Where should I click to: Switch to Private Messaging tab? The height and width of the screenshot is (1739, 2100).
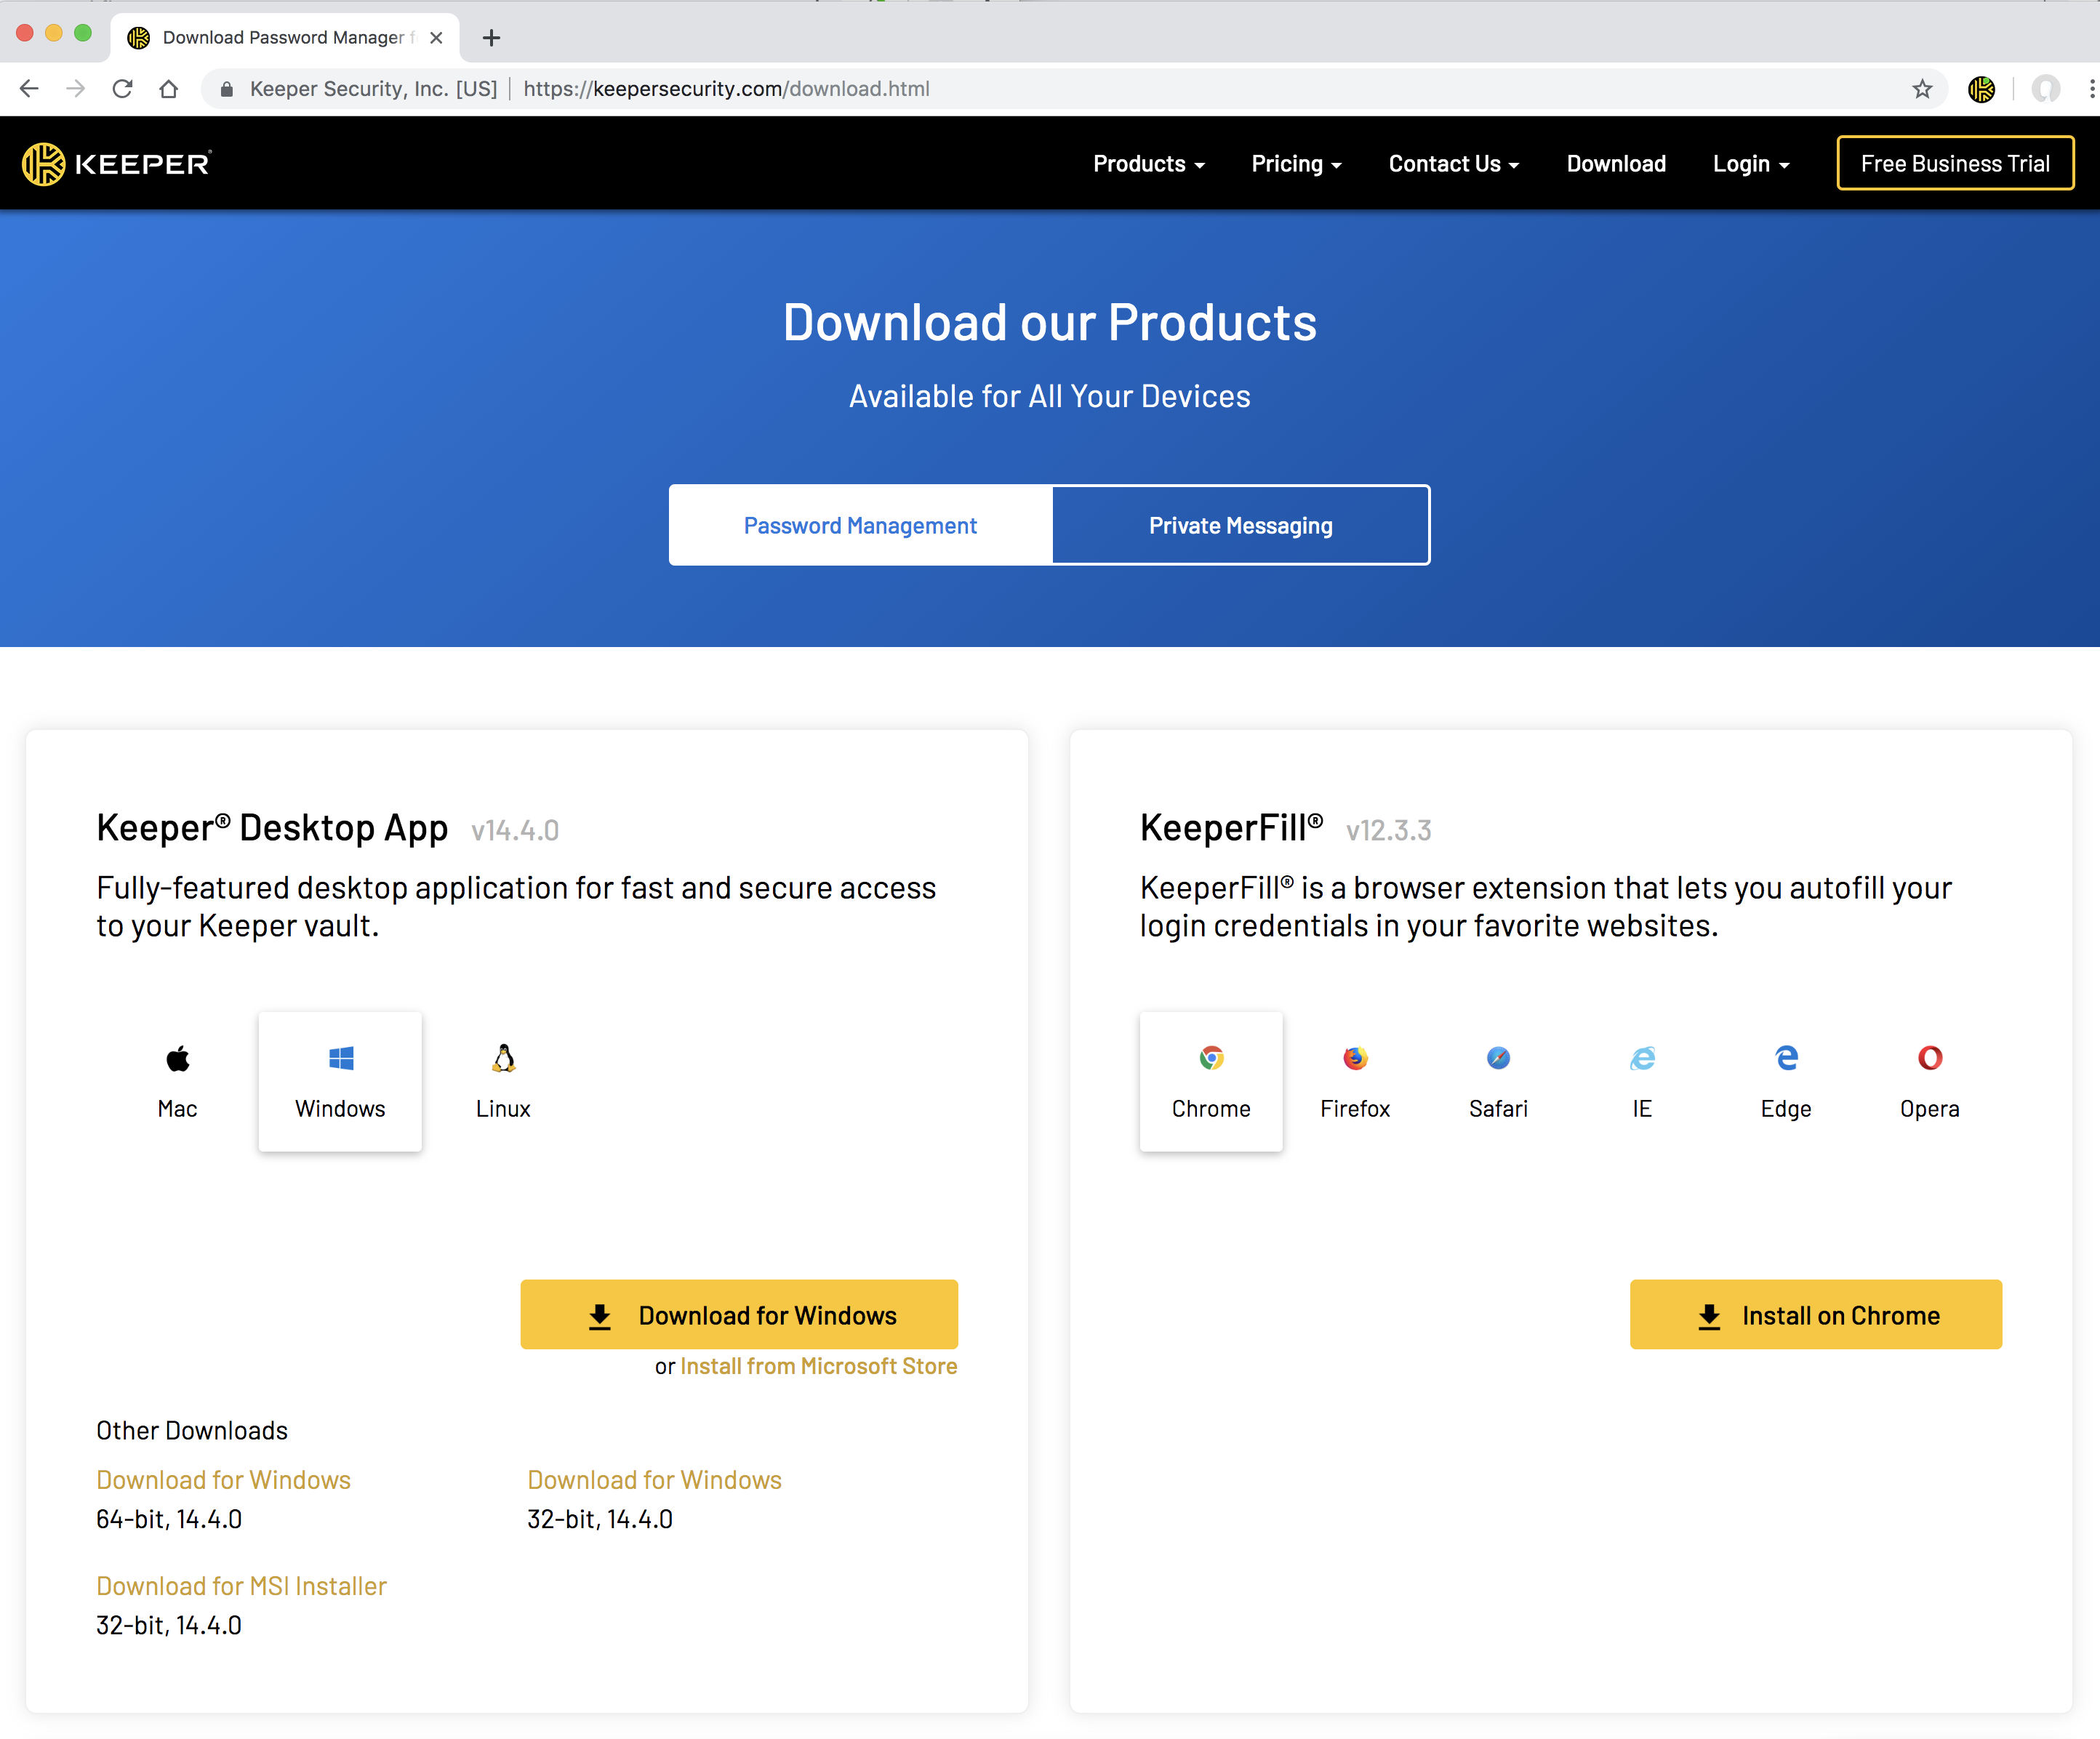pos(1241,526)
